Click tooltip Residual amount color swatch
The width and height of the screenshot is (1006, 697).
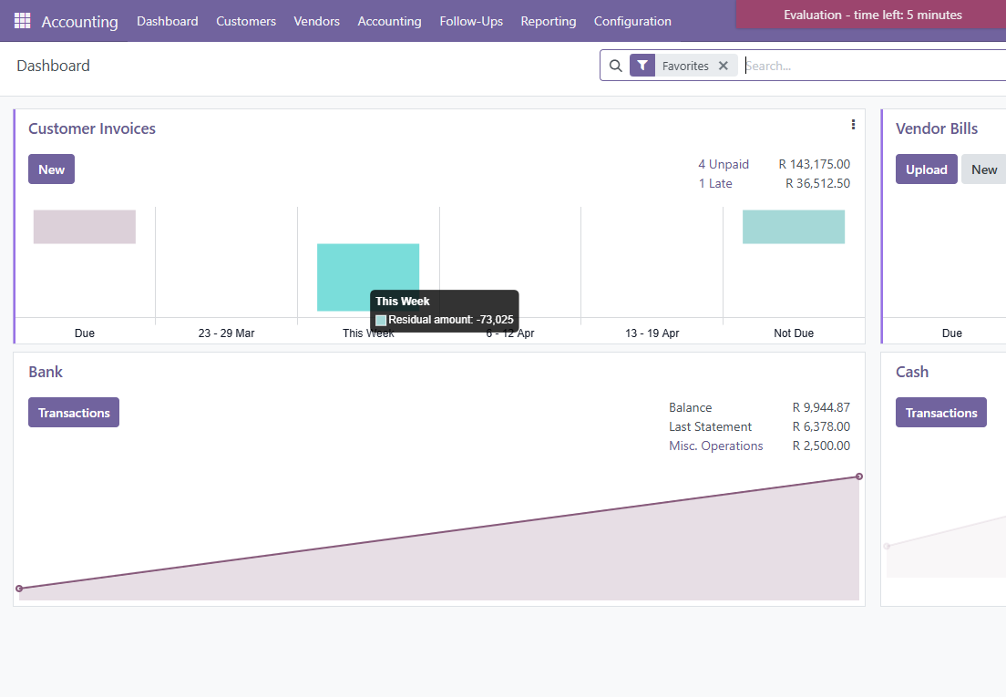click(381, 320)
